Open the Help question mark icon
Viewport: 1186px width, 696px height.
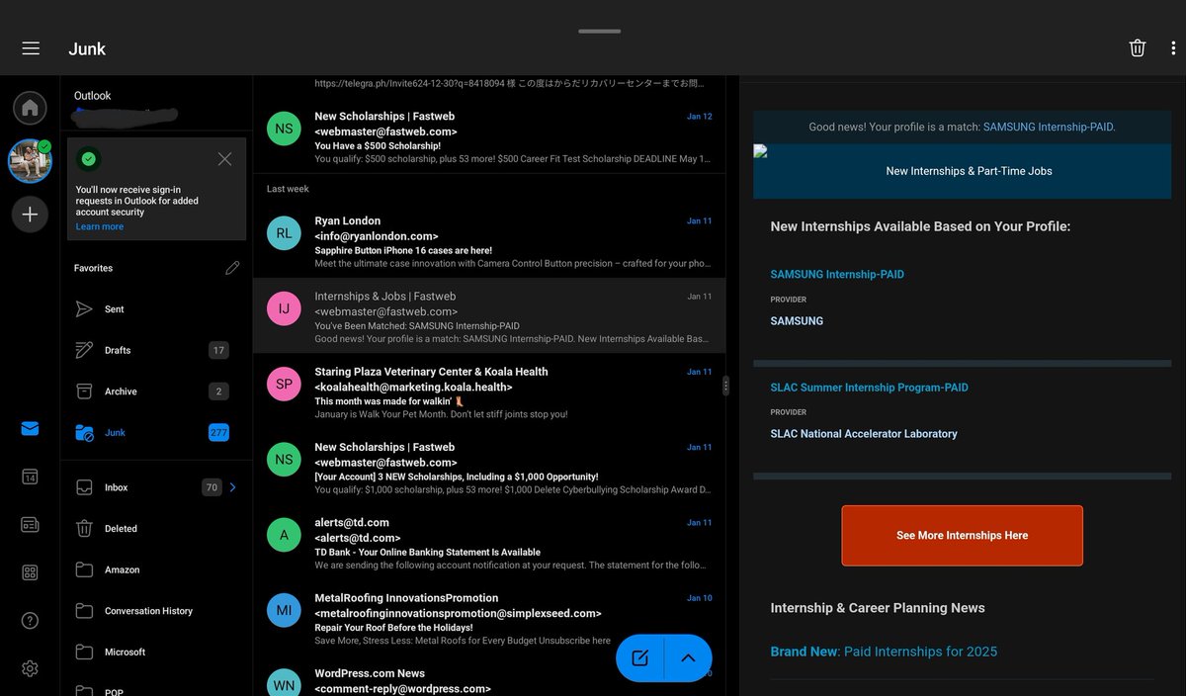(30, 621)
